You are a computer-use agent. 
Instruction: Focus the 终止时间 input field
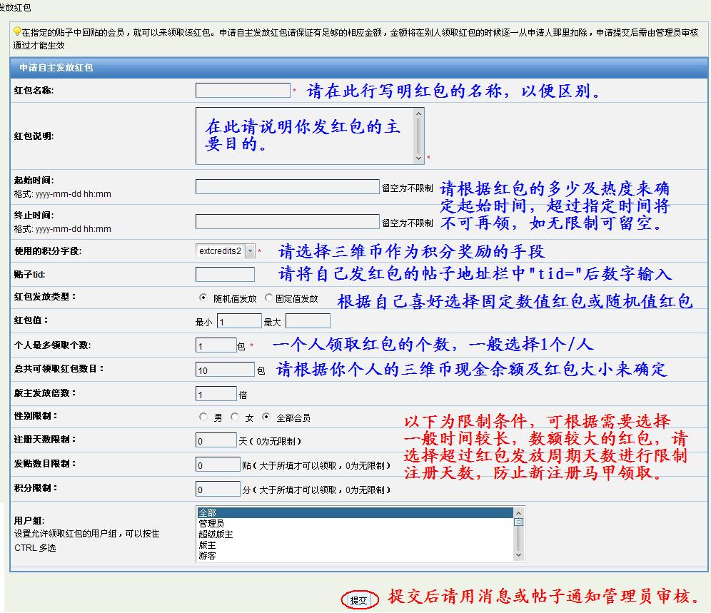[x=287, y=221]
